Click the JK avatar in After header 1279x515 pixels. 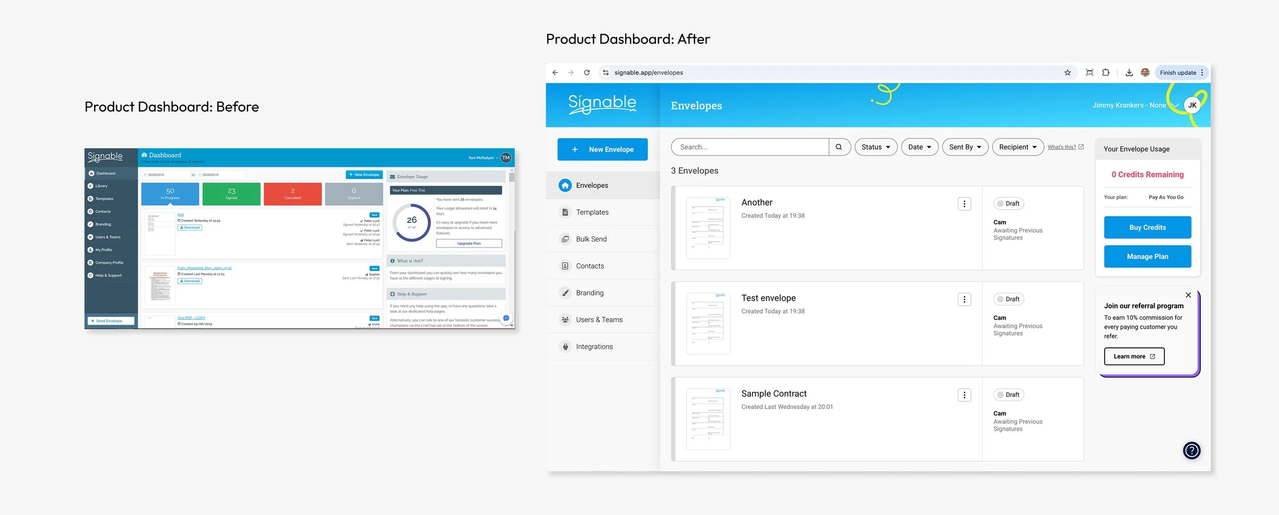pos(1192,105)
